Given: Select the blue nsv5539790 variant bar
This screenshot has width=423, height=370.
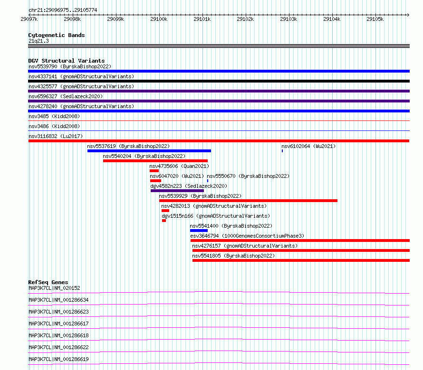Looking at the screenshot, I should click(x=219, y=71).
